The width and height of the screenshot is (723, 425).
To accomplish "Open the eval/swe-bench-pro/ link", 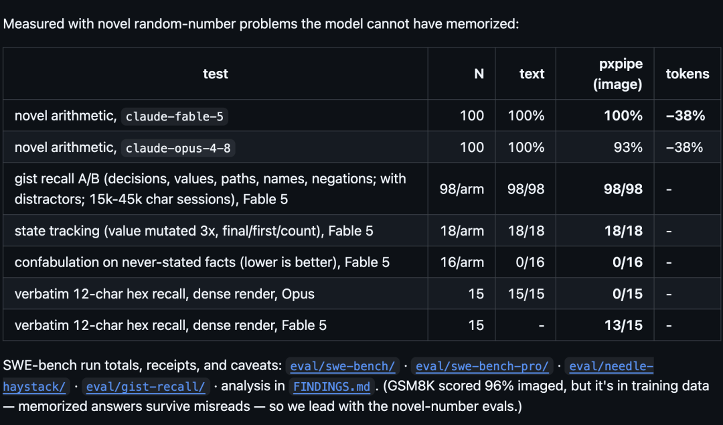I will [482, 366].
